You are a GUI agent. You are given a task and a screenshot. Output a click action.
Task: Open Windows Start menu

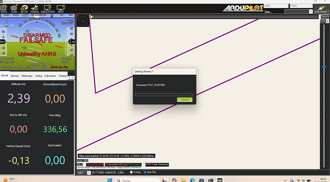pos(110,180)
